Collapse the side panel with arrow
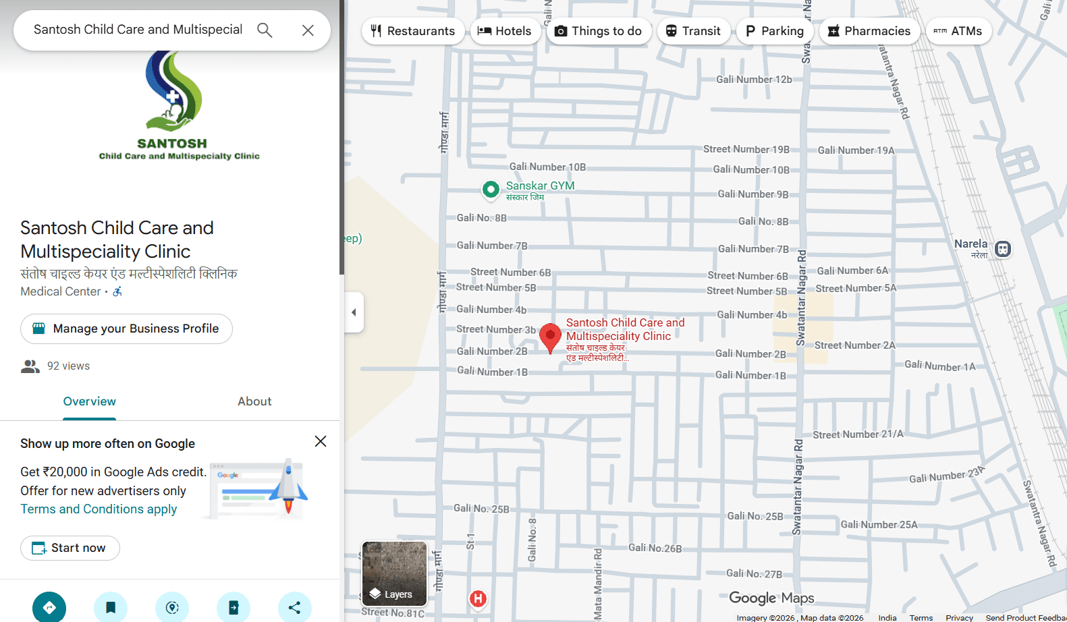Screen dimensions: 1067x622 [x=354, y=312]
